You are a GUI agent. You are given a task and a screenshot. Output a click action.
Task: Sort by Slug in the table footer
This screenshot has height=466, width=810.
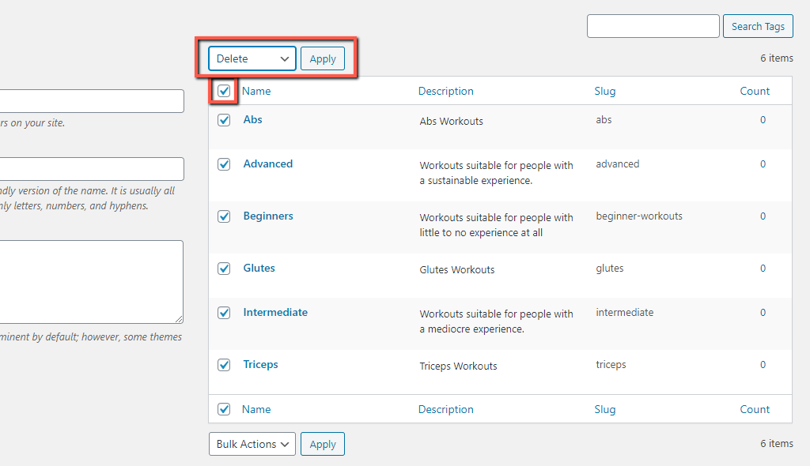(x=605, y=409)
